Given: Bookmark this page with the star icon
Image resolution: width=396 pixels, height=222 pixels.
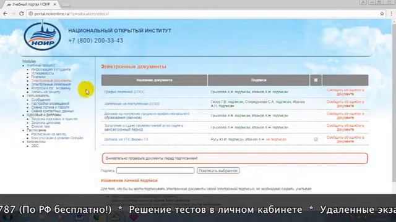Looking at the screenshot, I should pyautogui.click(x=382, y=14).
